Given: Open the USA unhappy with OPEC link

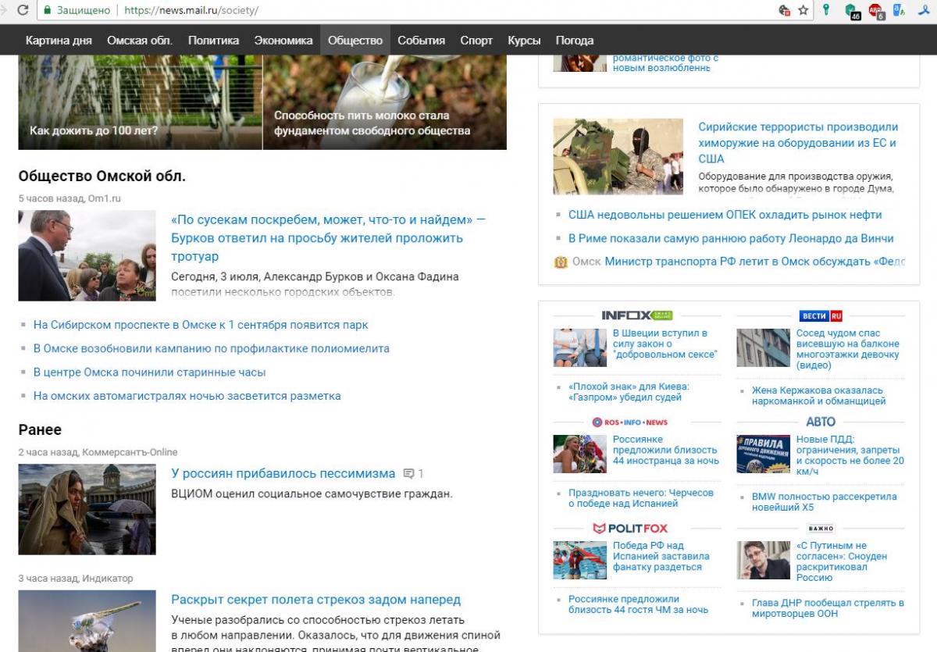Looking at the screenshot, I should [x=725, y=214].
